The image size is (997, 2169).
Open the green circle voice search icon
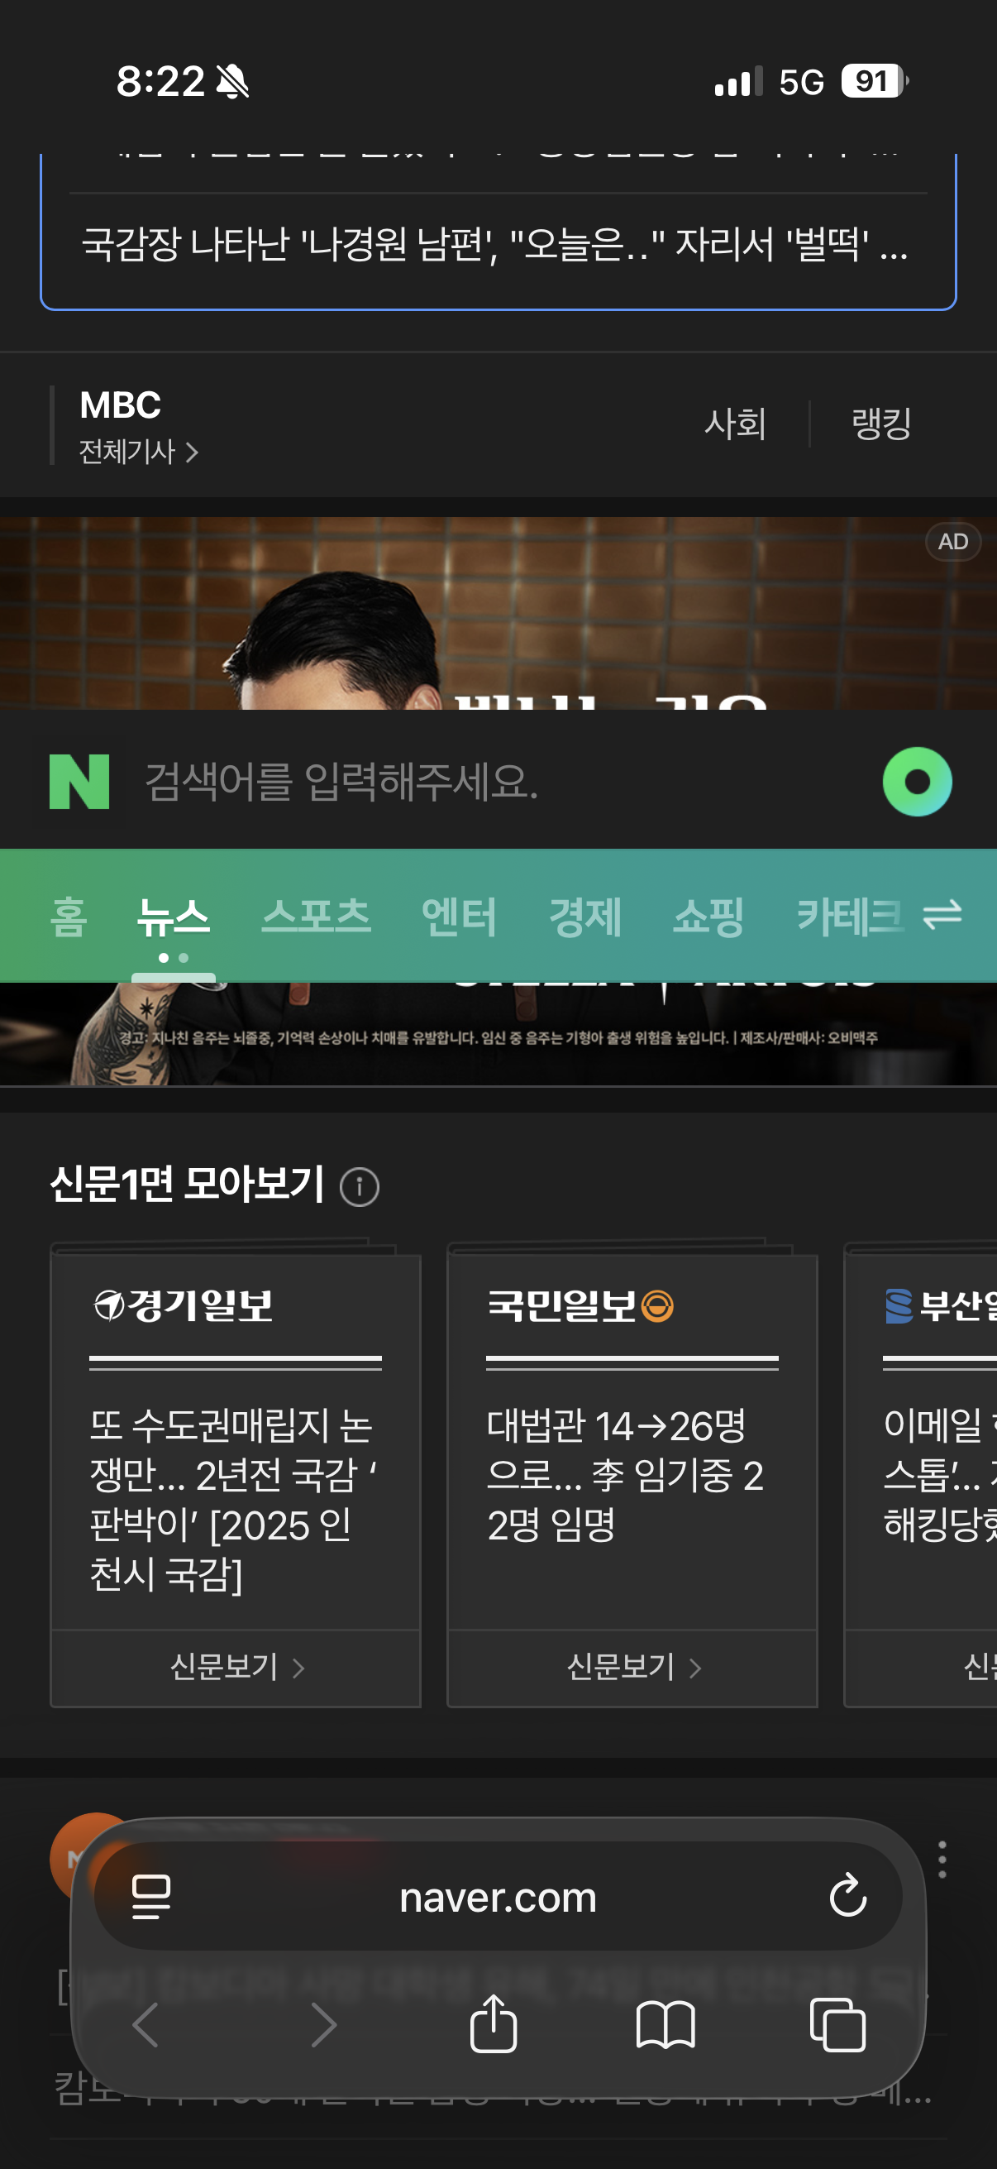[x=917, y=782]
